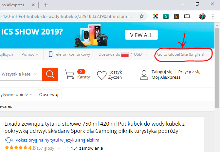
Task: Click the colorful pinwheel extension icon
Action: (x=156, y=17)
